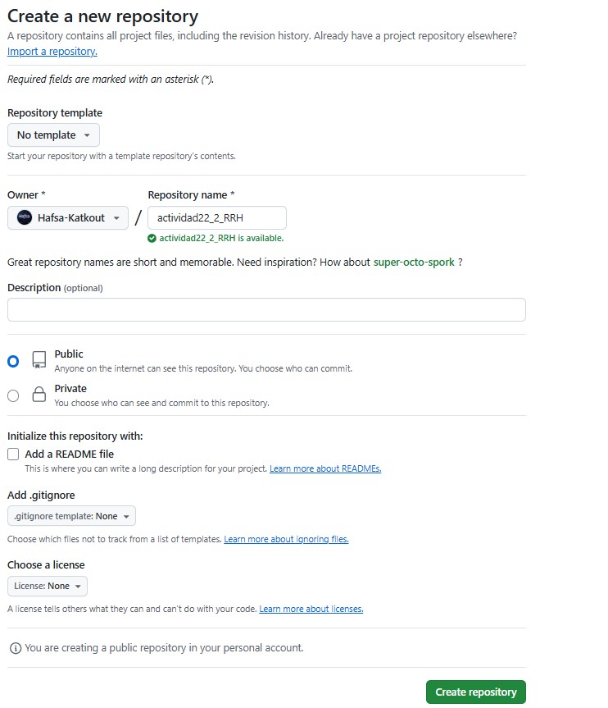Enable the Add a README file checkbox
This screenshot has height=708, width=608.
[x=13, y=454]
